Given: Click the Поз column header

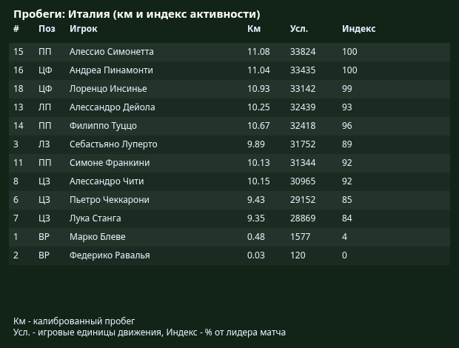Looking at the screenshot, I should click(47, 29).
